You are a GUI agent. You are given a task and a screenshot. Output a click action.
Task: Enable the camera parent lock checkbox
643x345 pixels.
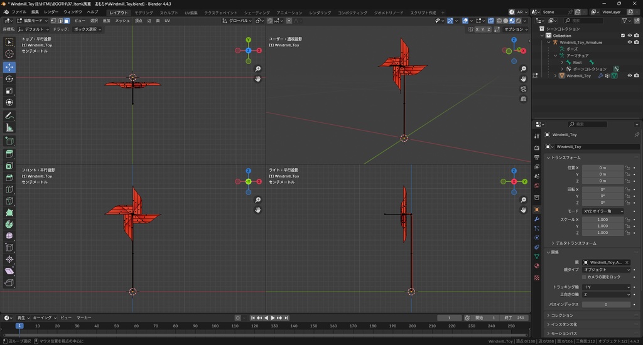click(585, 277)
